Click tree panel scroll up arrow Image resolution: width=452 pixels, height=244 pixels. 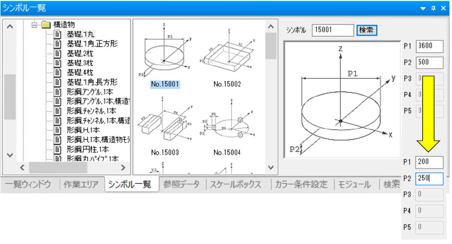point(10,27)
